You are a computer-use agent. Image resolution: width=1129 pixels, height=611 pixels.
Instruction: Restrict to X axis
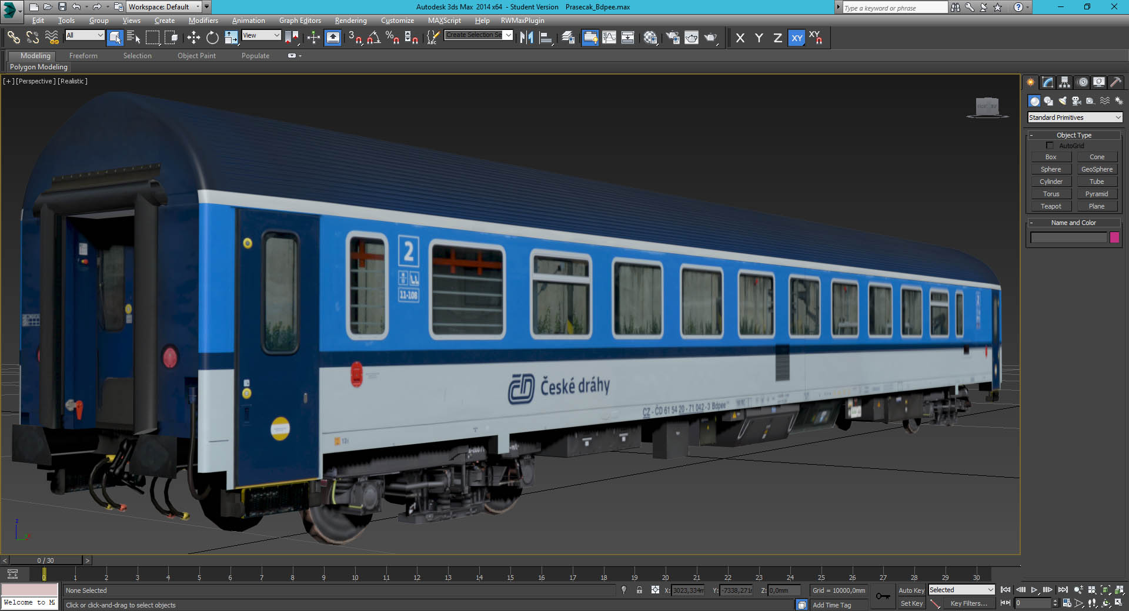pos(740,38)
